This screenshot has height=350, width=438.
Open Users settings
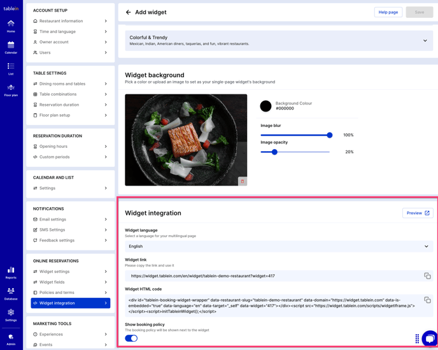tap(70, 53)
